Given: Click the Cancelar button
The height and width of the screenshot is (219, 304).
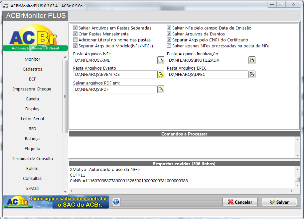Looking at the screenshot, I should [x=240, y=202].
